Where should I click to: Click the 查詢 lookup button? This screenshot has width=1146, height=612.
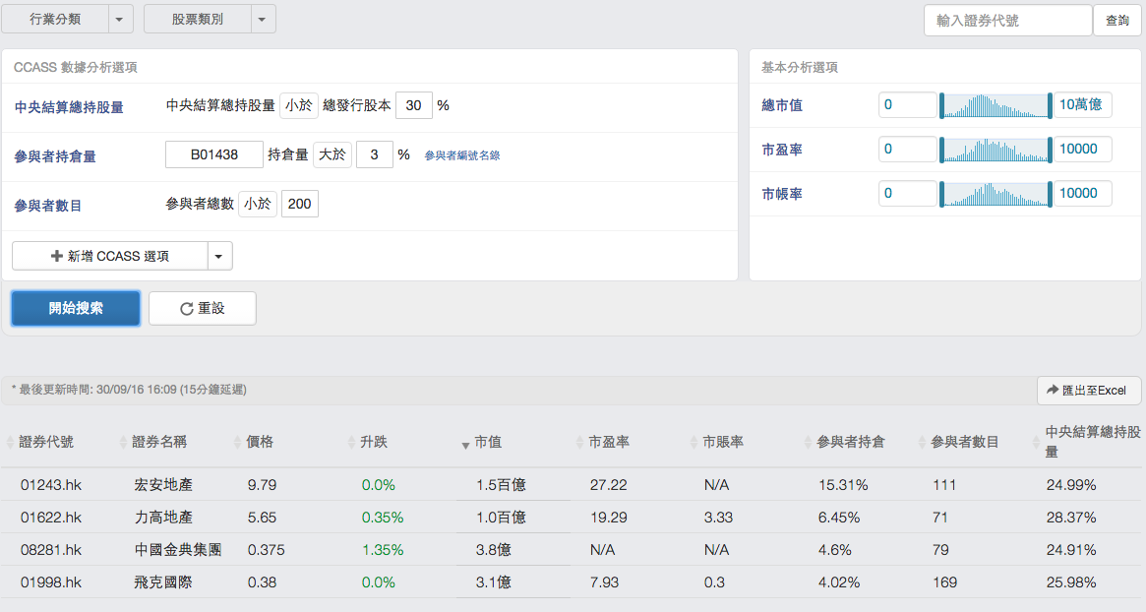pyautogui.click(x=1117, y=20)
